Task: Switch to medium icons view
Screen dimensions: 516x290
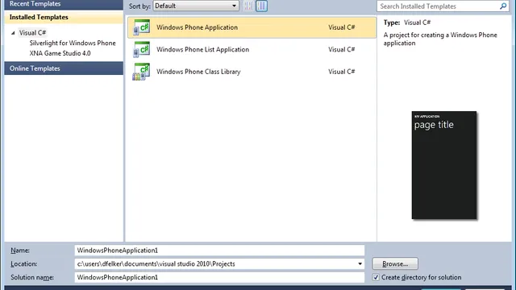Action: pyautogui.click(x=261, y=6)
